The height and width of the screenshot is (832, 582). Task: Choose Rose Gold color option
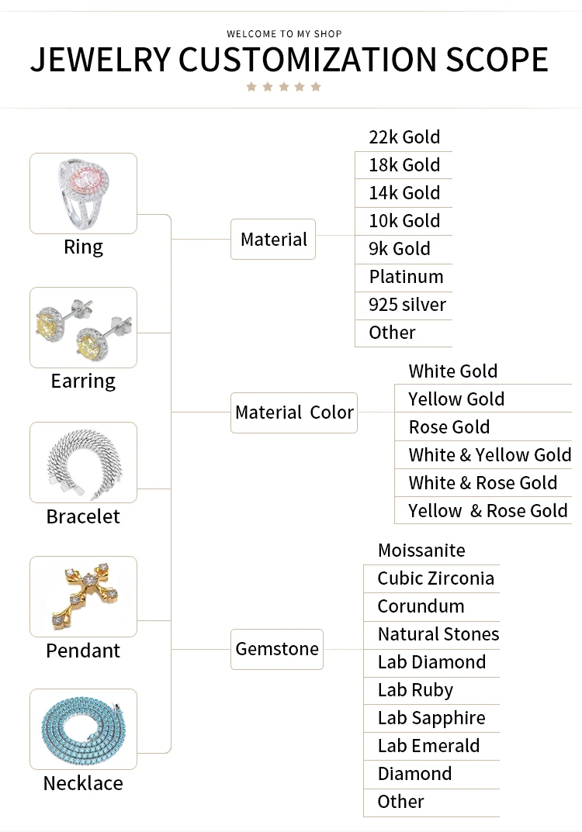point(449,427)
